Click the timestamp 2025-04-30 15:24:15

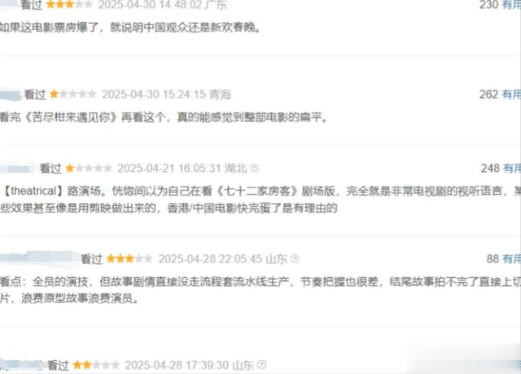pos(154,95)
